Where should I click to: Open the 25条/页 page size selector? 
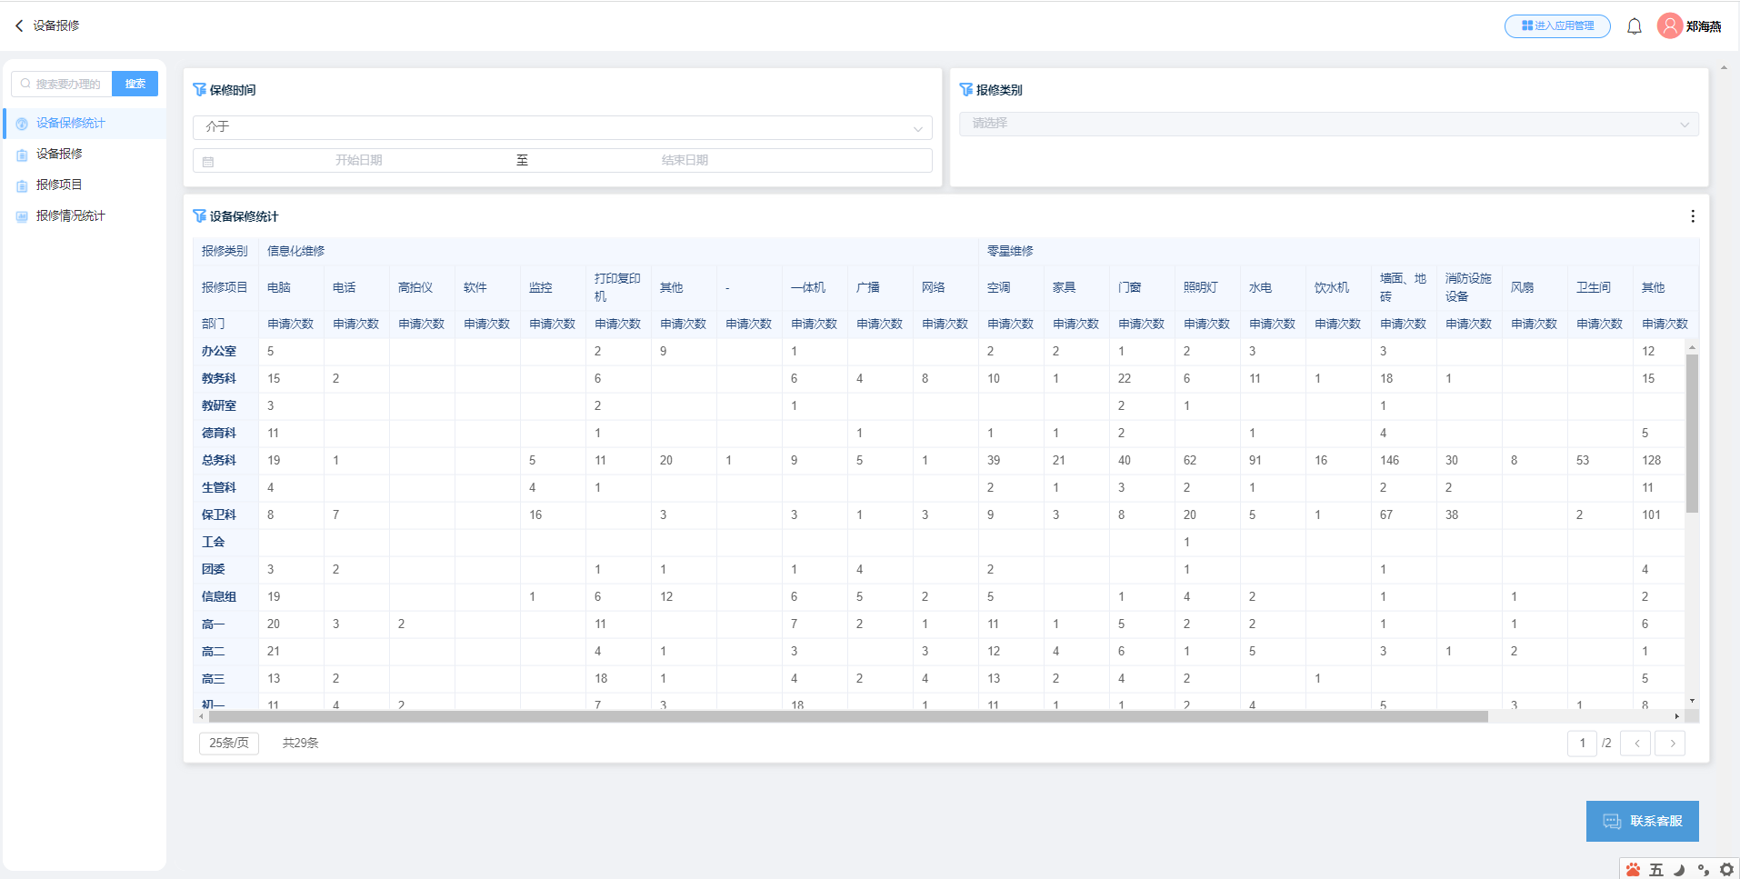(229, 743)
